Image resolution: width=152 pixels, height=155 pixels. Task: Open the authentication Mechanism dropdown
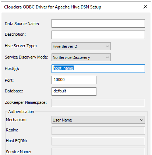(x=98, y=120)
